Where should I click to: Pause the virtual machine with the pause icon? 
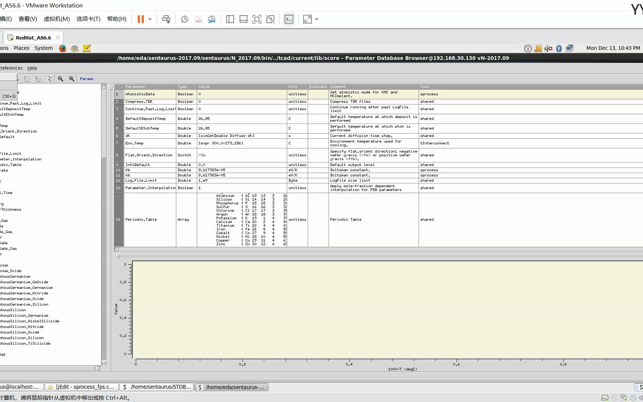pos(141,19)
